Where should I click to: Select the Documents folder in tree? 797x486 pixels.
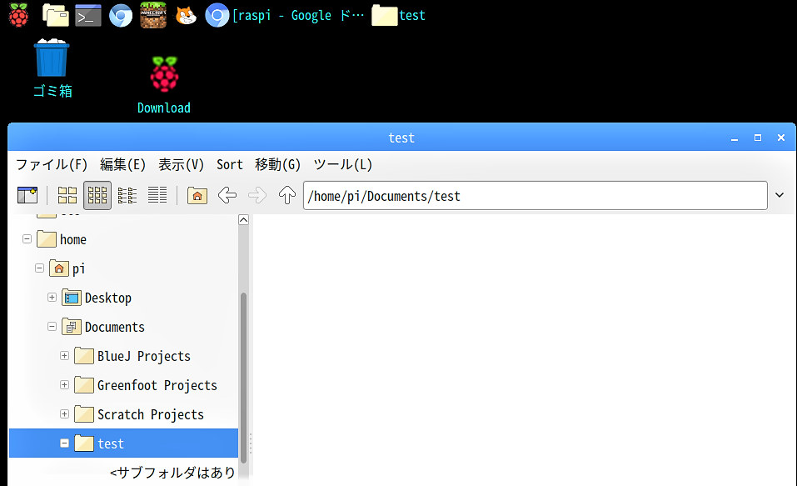[103, 327]
